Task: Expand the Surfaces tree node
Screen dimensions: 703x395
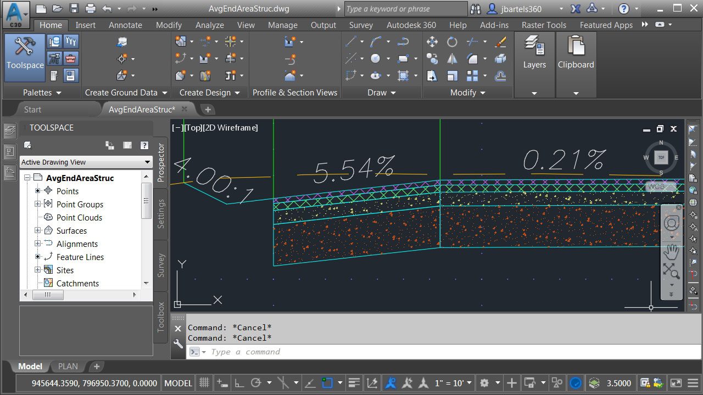Action: coord(38,230)
